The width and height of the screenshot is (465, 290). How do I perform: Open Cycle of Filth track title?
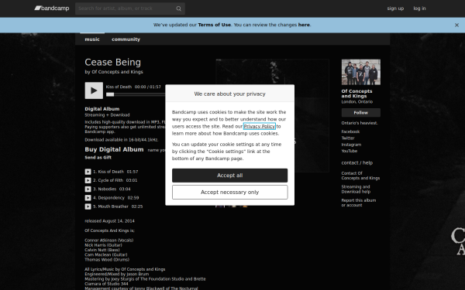pos(110,180)
